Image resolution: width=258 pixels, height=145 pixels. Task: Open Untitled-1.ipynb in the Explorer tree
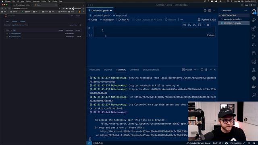pyautogui.click(x=234, y=23)
